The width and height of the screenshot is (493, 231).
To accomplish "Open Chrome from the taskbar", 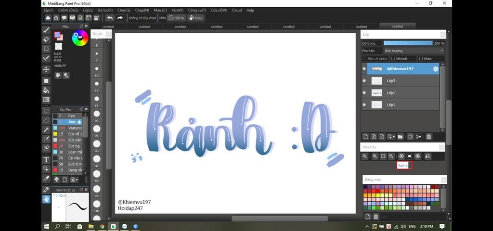I will tap(102, 226).
